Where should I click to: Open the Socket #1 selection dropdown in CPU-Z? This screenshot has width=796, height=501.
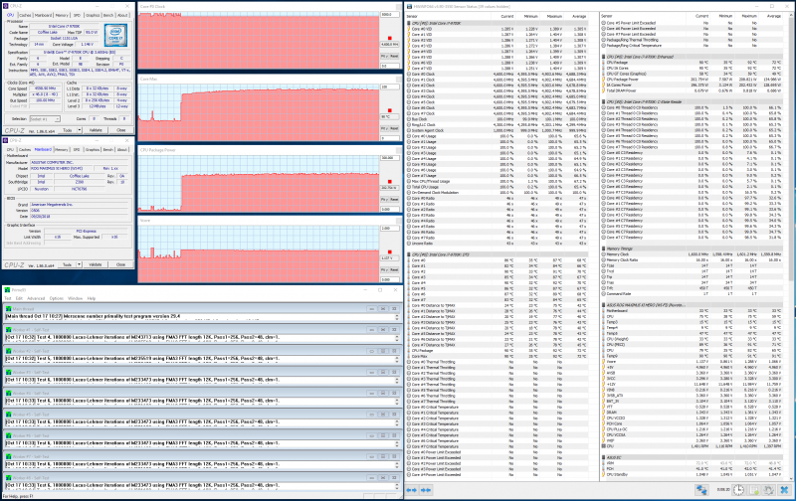point(45,119)
